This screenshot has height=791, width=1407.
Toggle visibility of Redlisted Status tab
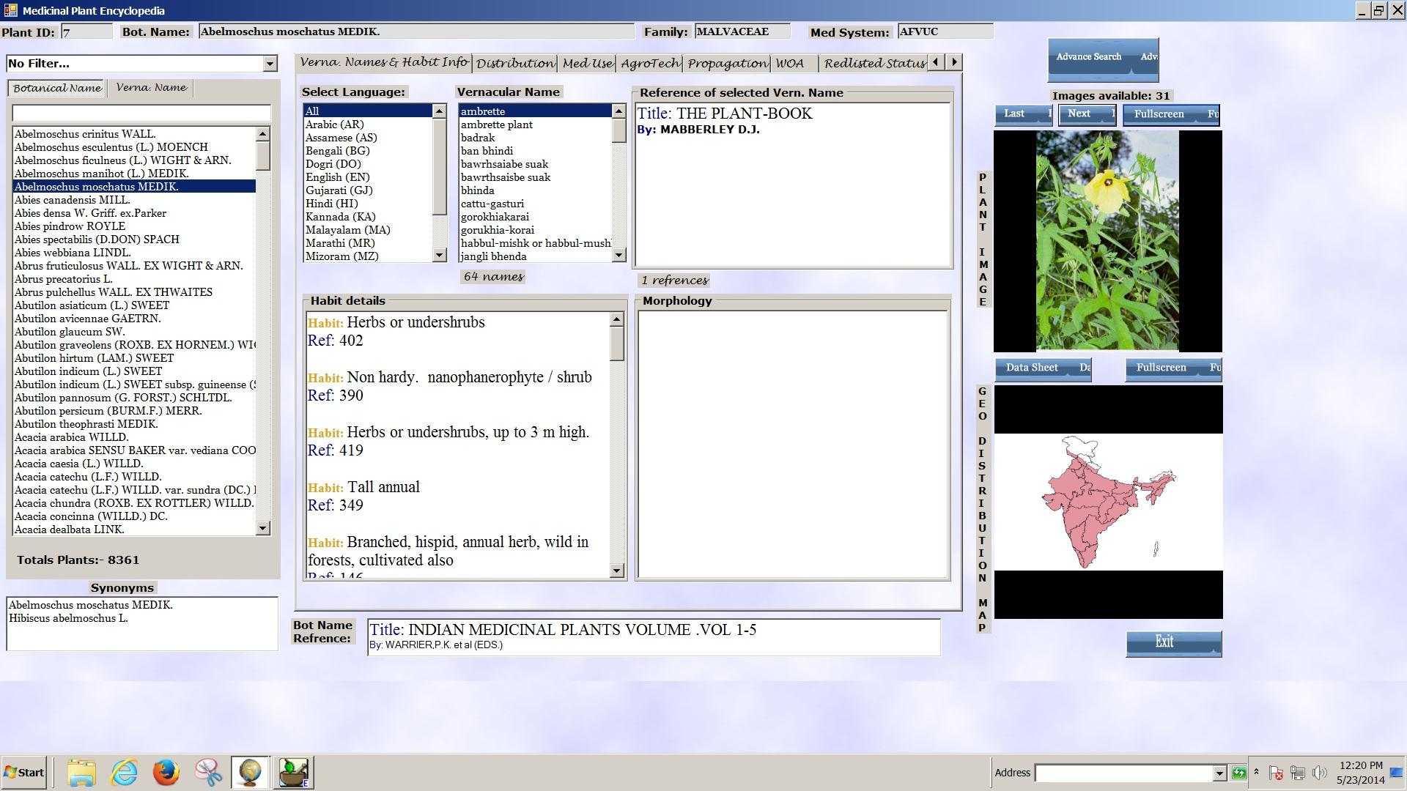click(x=871, y=62)
